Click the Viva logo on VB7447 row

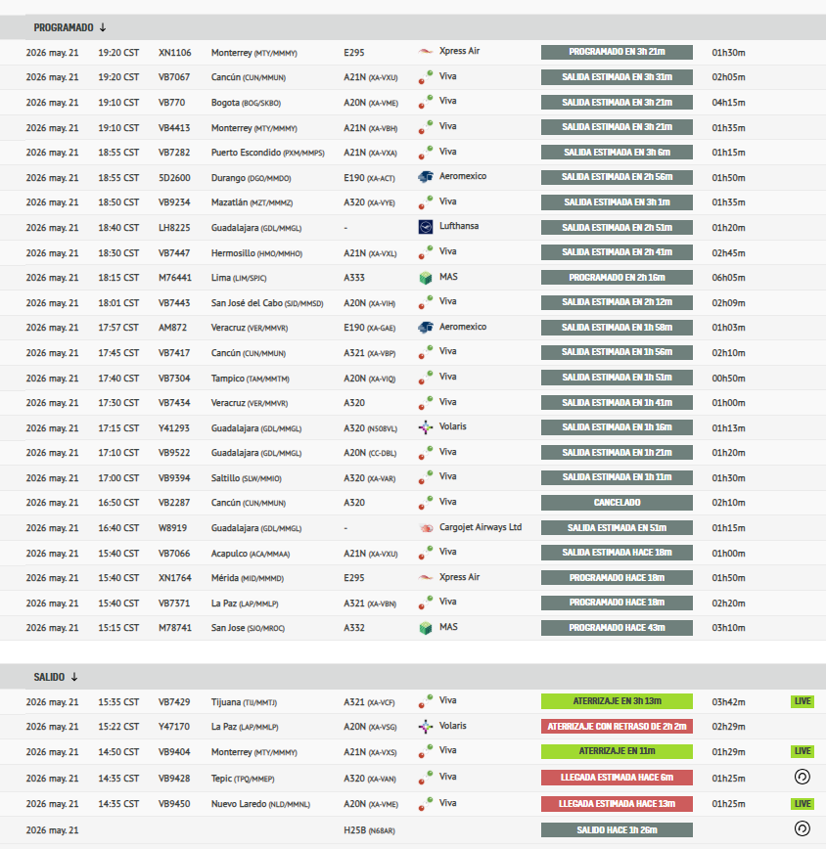tap(426, 252)
